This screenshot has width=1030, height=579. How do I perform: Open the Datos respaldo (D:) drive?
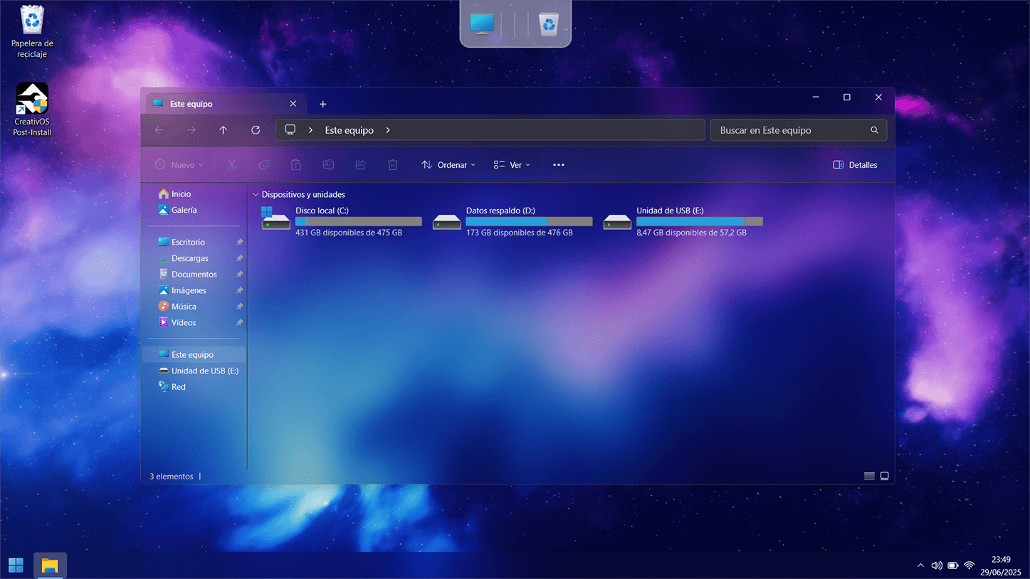pos(447,221)
